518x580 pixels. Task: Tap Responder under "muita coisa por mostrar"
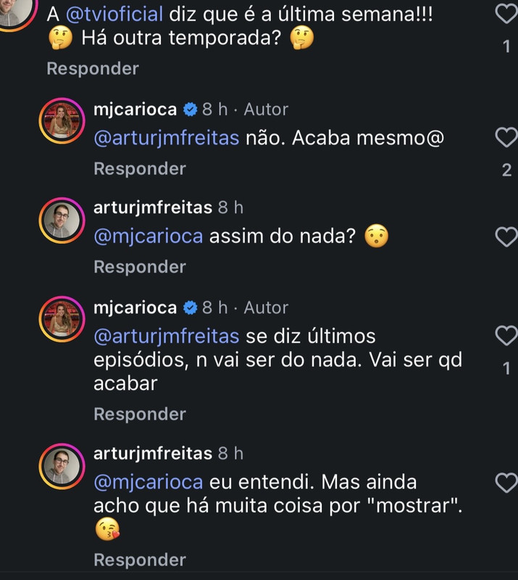point(140,560)
